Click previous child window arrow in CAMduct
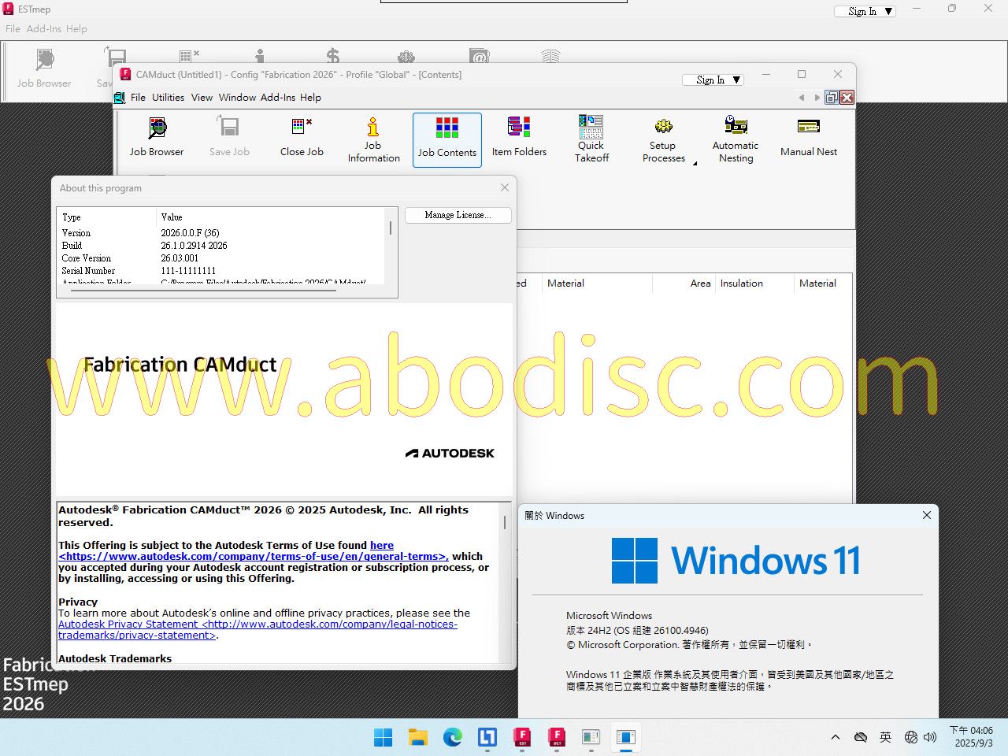1008x756 pixels. [802, 98]
